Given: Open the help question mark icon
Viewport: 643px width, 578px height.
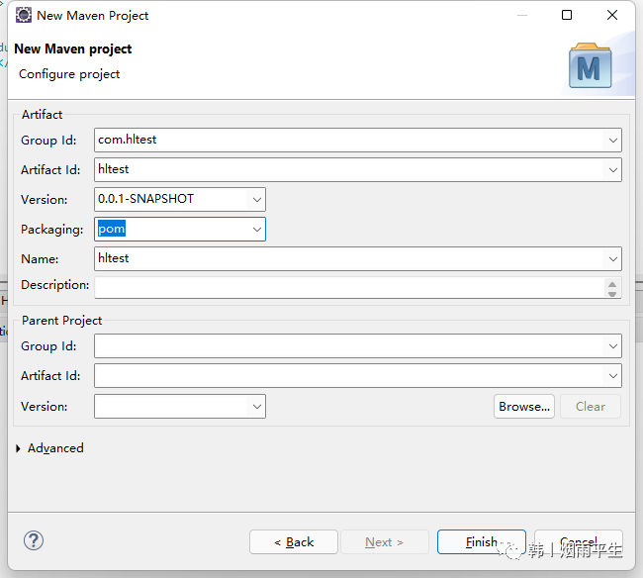Looking at the screenshot, I should click(34, 540).
